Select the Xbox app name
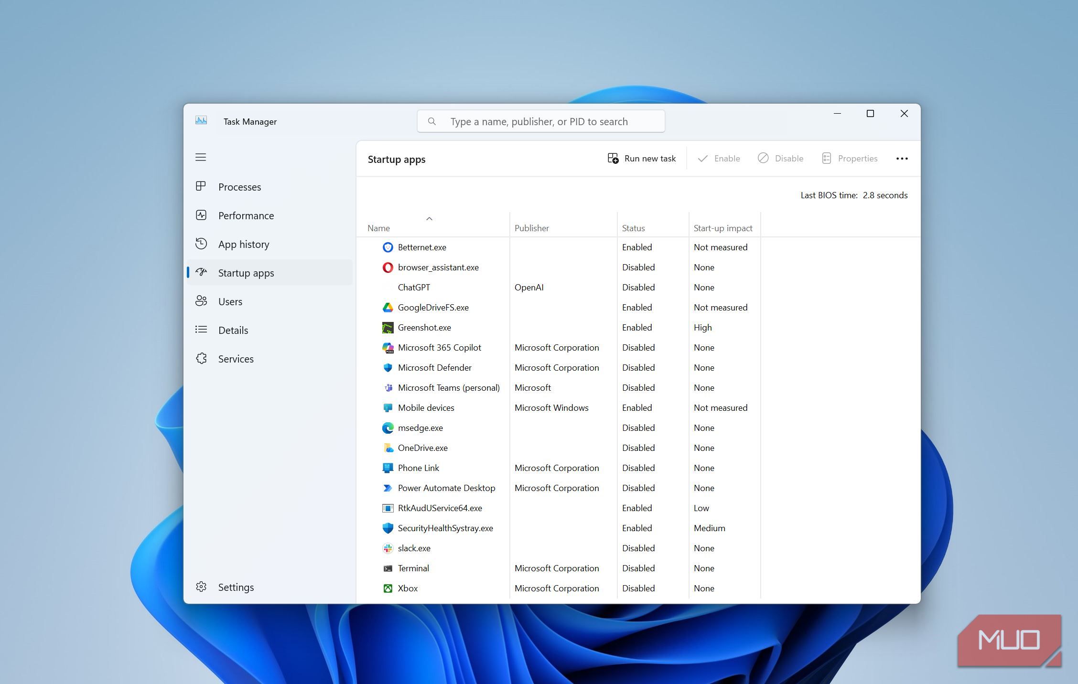Image resolution: width=1078 pixels, height=684 pixels. tap(408, 588)
